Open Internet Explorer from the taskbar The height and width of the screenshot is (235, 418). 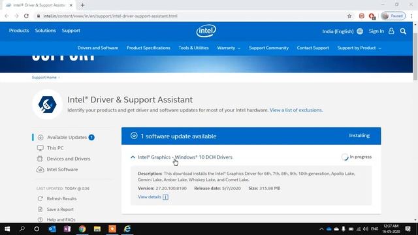click(127, 229)
